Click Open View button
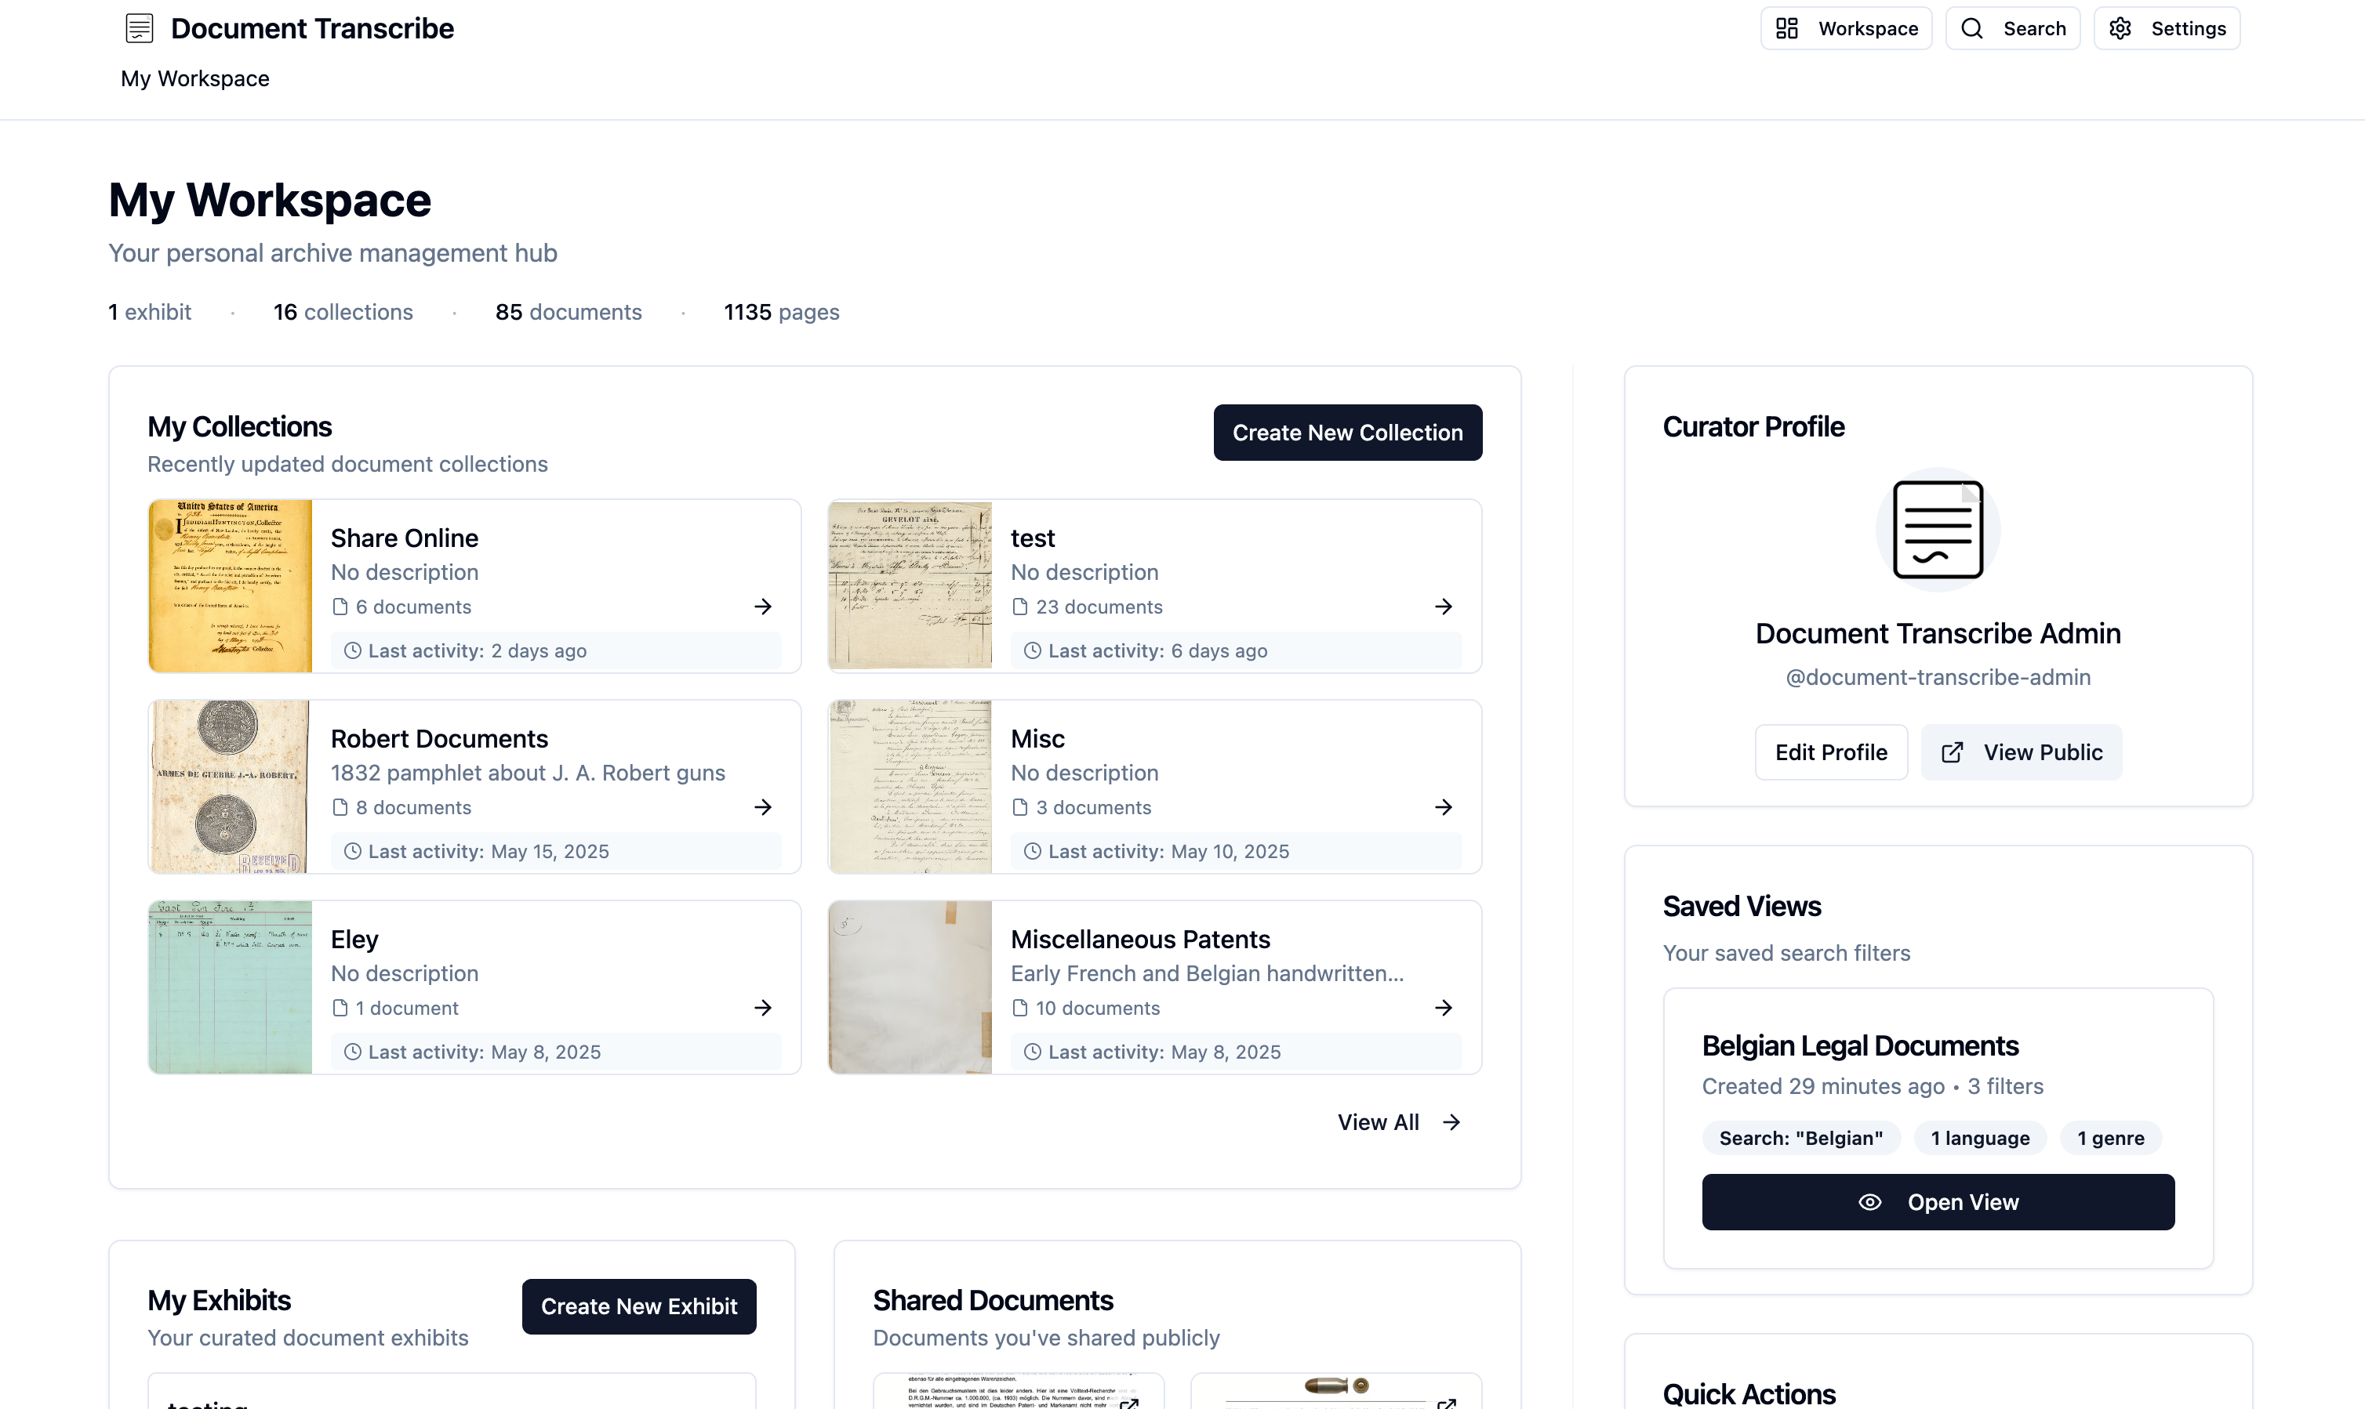2365x1409 pixels. pyautogui.click(x=1938, y=1202)
